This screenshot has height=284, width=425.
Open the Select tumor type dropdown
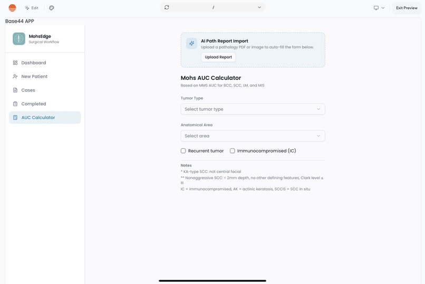253,109
